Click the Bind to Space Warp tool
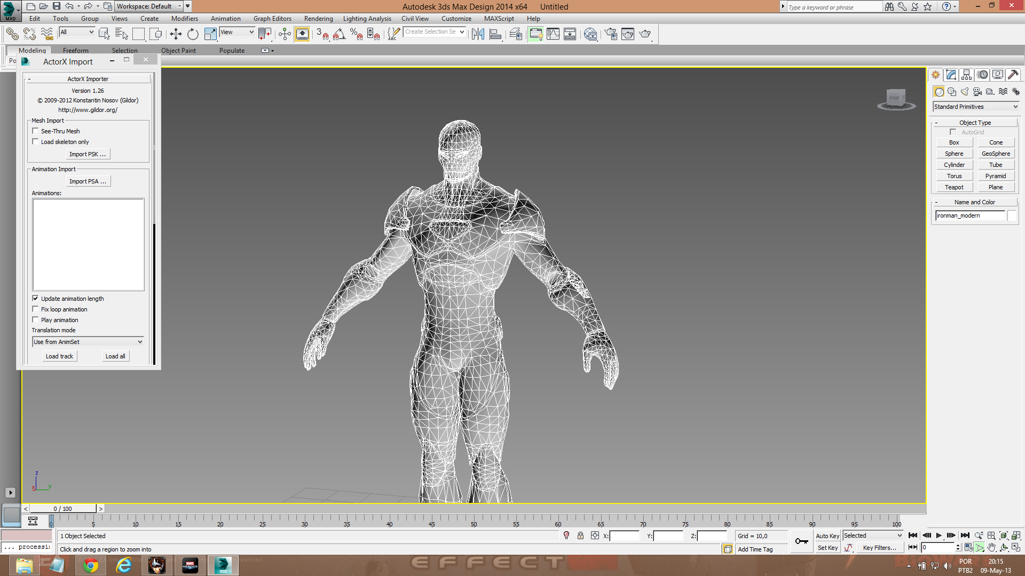 pos(47,34)
